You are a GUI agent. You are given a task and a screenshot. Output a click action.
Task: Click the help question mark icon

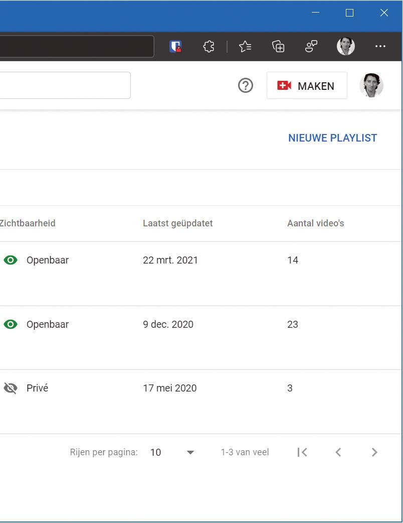pyautogui.click(x=246, y=86)
